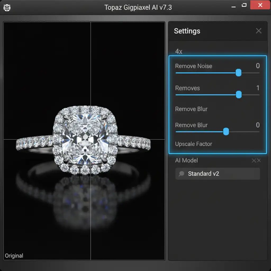This screenshot has width=271, height=271.
Task: Click the Upscale Factor label
Action: pos(193,144)
